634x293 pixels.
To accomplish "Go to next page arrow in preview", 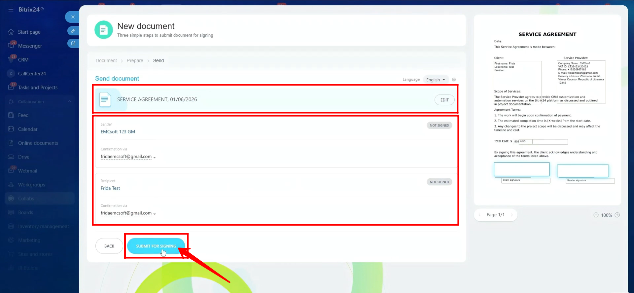I will pyautogui.click(x=512, y=215).
